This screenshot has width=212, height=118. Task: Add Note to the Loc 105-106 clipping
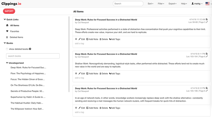click(92, 108)
